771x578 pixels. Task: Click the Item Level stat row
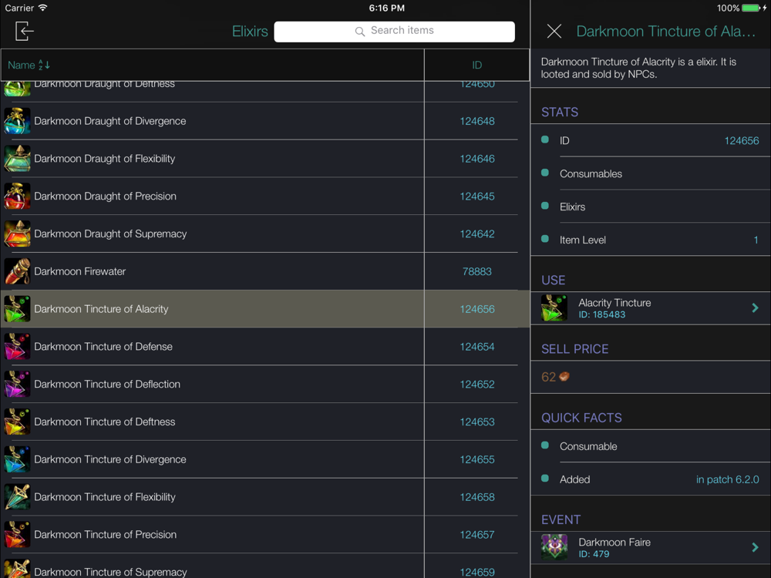tap(651, 240)
